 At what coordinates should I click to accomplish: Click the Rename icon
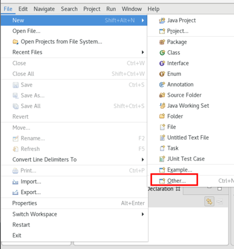pyautogui.click(x=16, y=139)
